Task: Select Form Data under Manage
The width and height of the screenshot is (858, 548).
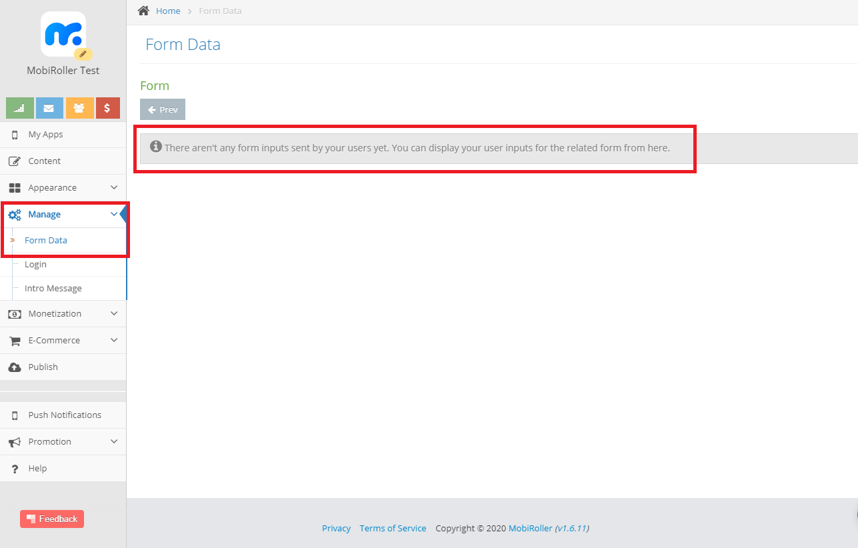Action: 46,241
